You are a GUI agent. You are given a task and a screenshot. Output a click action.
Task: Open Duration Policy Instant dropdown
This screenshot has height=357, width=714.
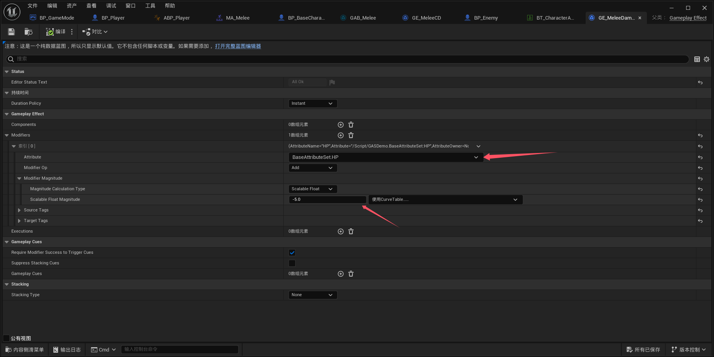pyautogui.click(x=313, y=104)
